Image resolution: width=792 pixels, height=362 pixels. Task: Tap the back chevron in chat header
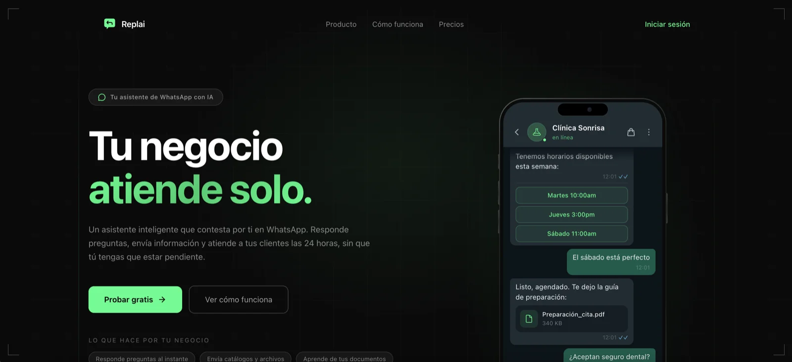[517, 132]
